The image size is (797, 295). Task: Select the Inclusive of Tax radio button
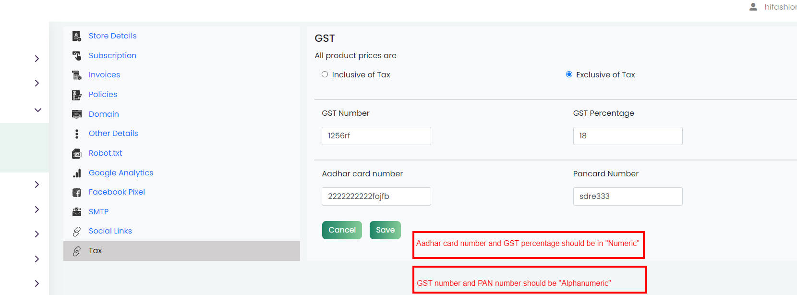tap(325, 74)
